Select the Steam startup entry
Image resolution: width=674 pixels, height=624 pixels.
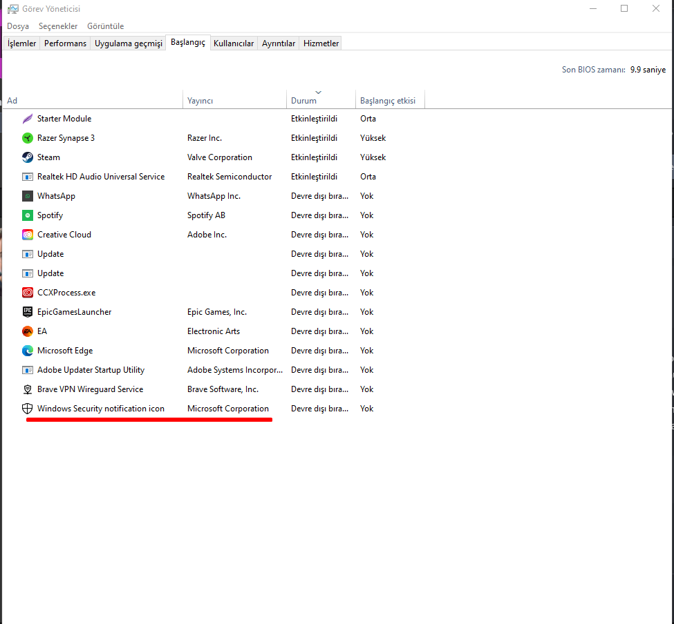click(48, 157)
